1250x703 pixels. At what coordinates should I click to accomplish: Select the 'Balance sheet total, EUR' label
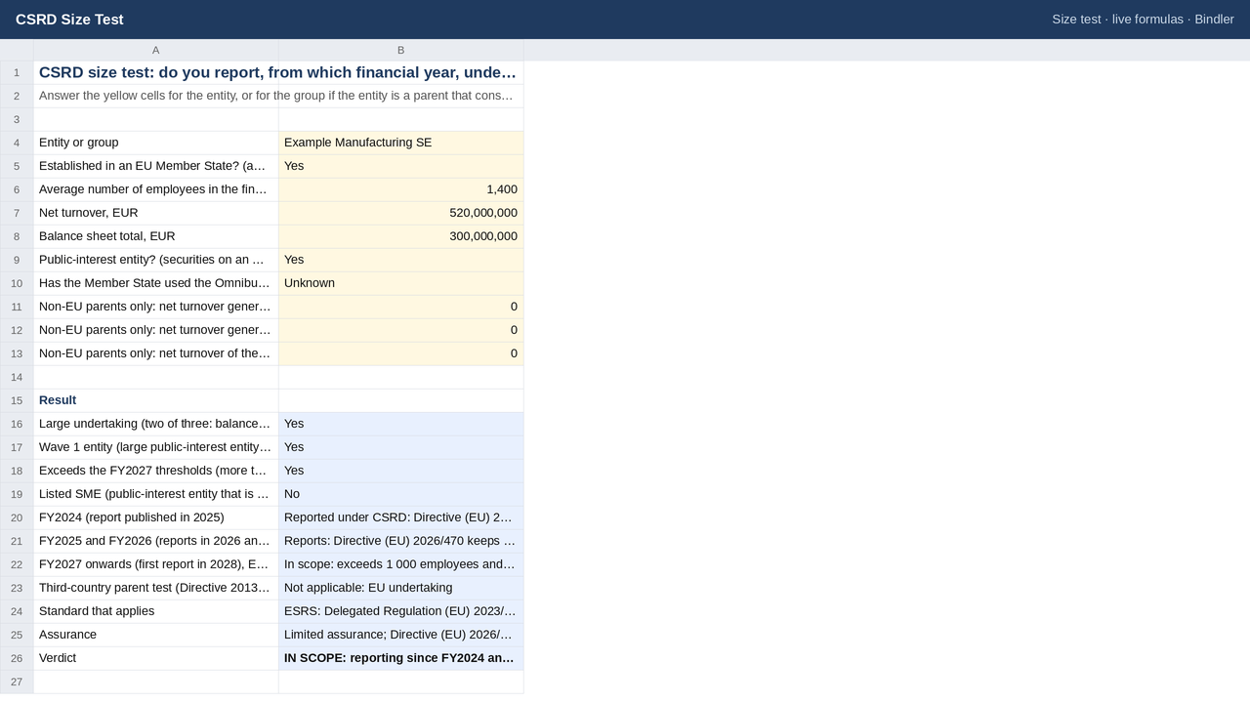point(156,236)
